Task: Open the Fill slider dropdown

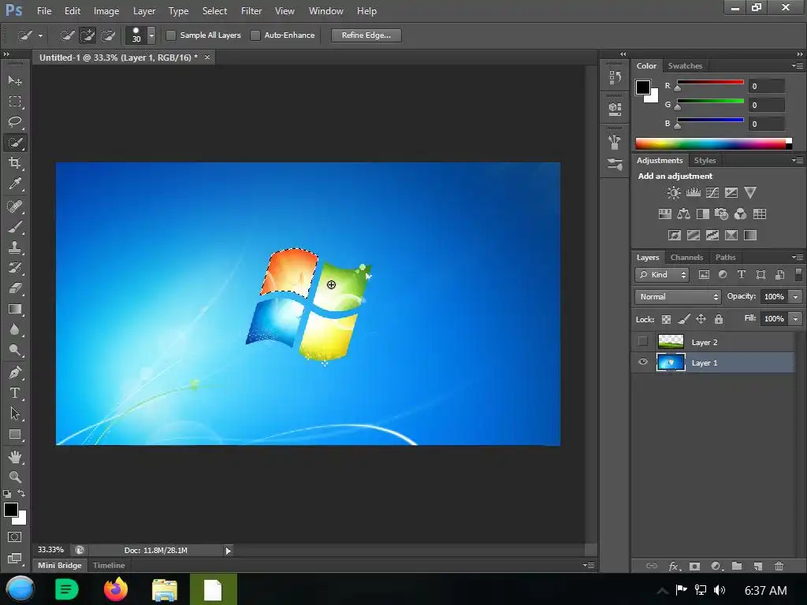Action: [x=796, y=319]
